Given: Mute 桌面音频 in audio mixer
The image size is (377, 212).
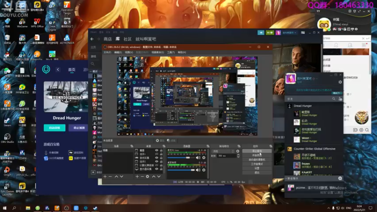Looking at the screenshot, I should 197,170.
